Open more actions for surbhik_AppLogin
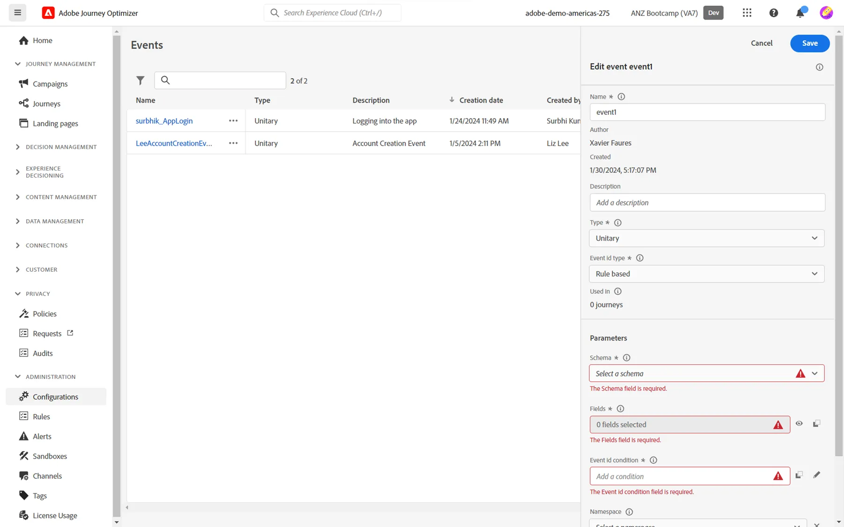Screen dimensions: 844x527 233,120
